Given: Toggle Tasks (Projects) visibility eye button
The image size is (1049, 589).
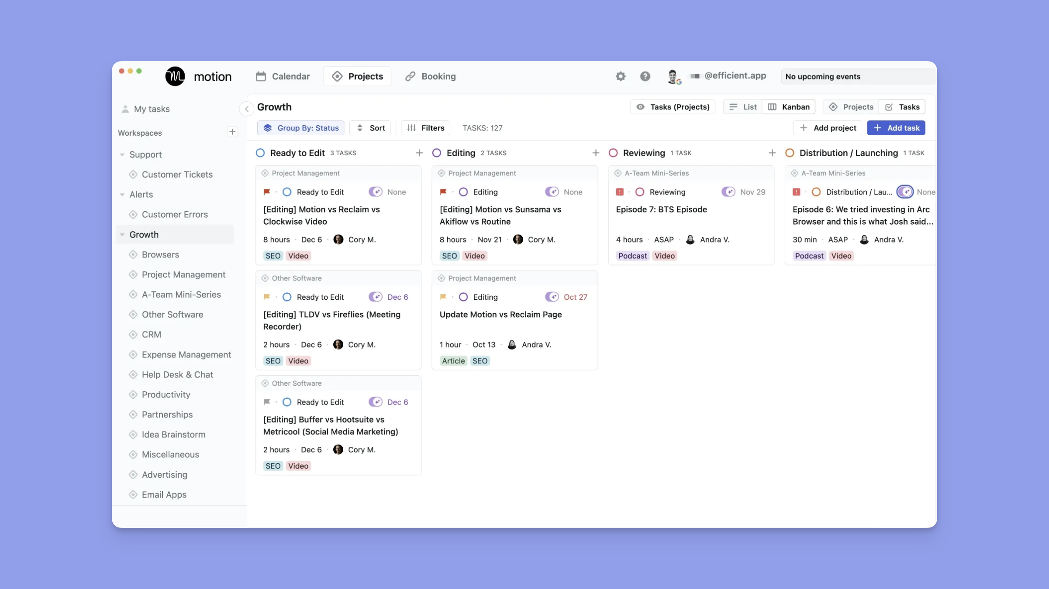Looking at the screenshot, I should (x=673, y=107).
